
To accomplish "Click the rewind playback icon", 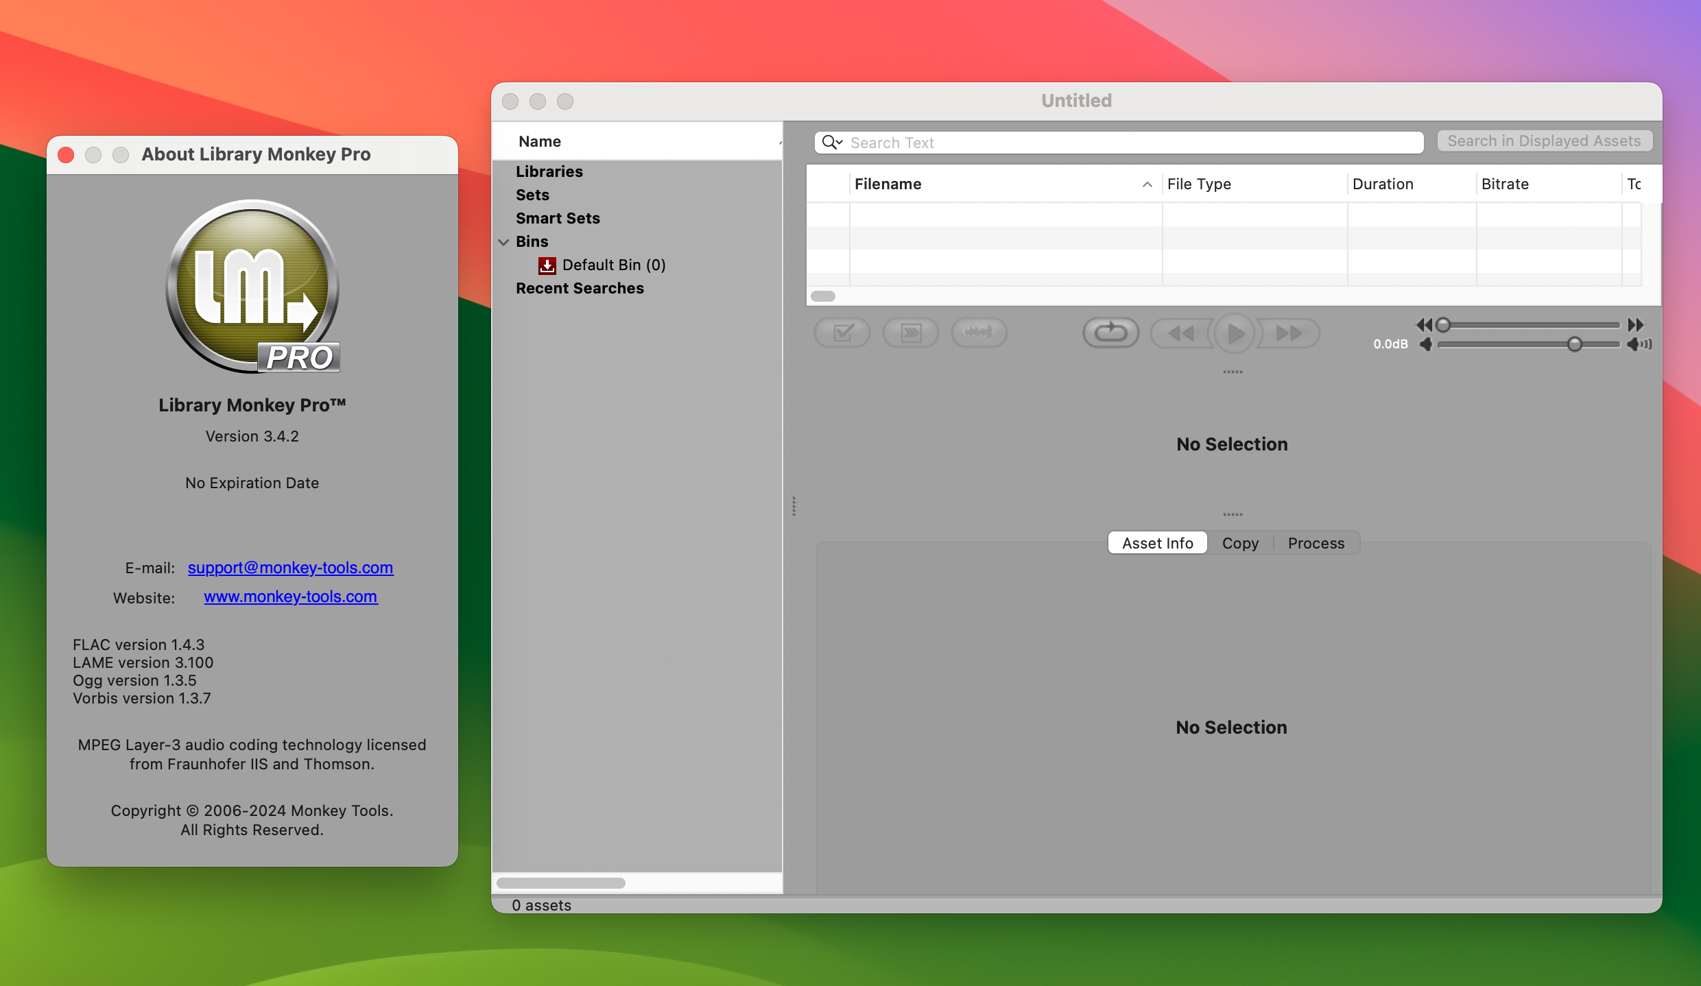I will [x=1180, y=333].
